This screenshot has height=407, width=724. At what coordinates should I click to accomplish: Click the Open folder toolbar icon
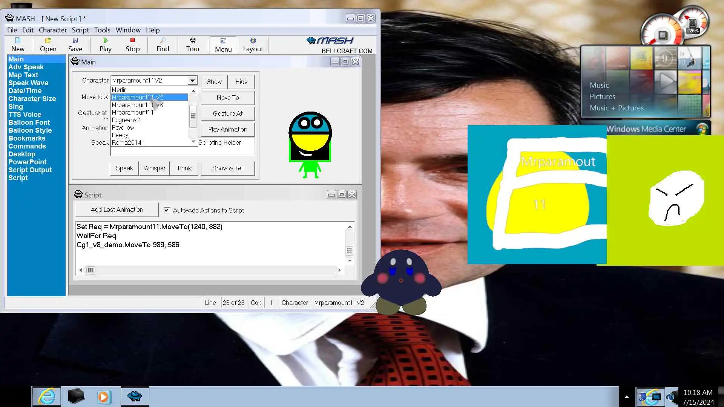tap(48, 44)
